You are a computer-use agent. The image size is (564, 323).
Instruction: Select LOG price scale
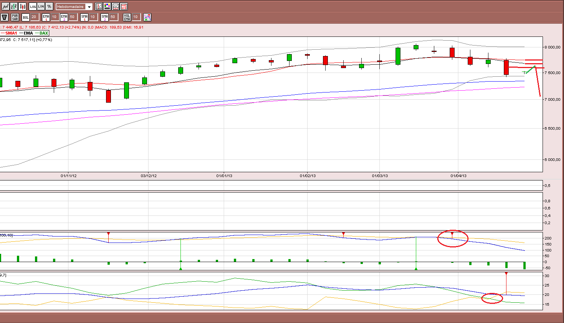[33, 6]
